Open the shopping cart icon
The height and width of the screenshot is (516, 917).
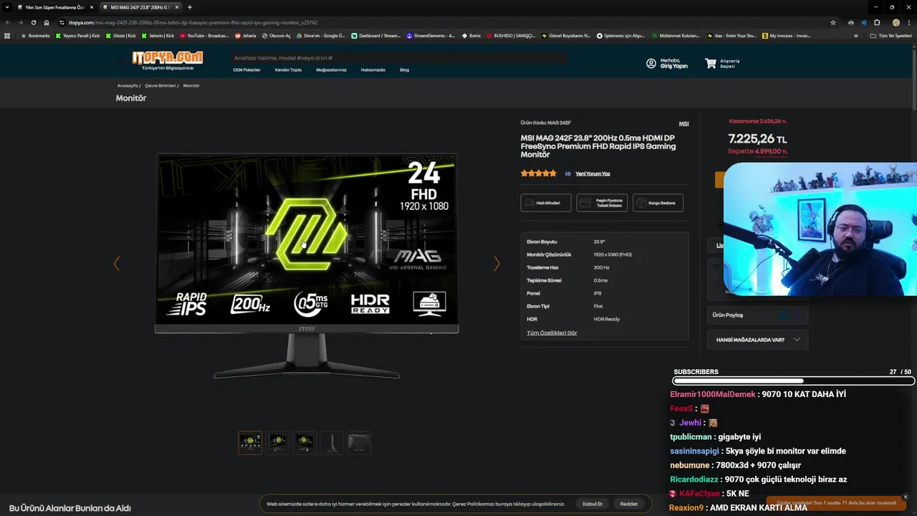click(710, 63)
